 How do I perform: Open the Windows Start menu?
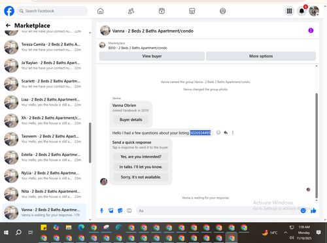pos(6,233)
